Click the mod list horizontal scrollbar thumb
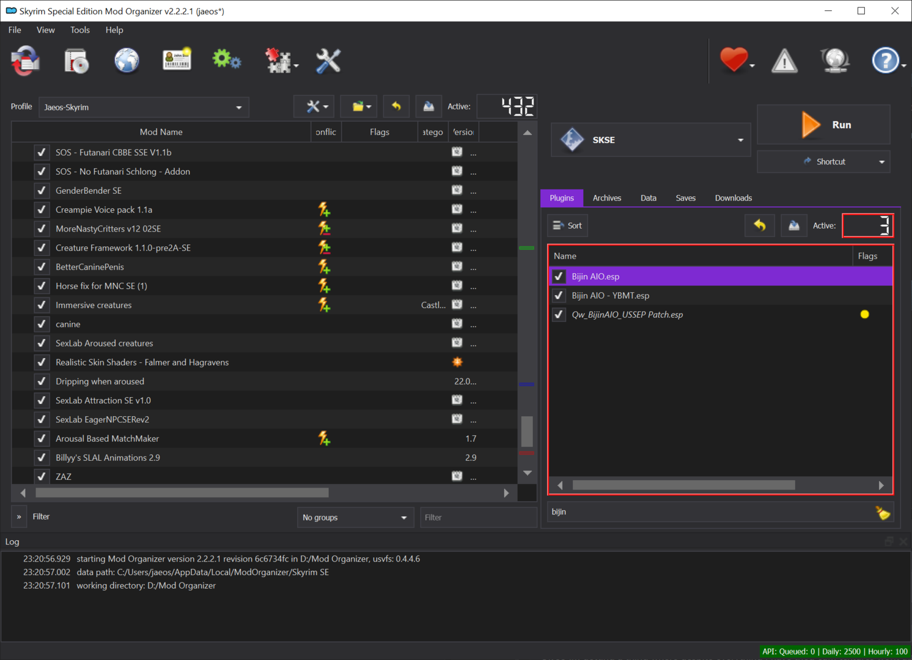Image resolution: width=912 pixels, height=660 pixels. coord(182,493)
